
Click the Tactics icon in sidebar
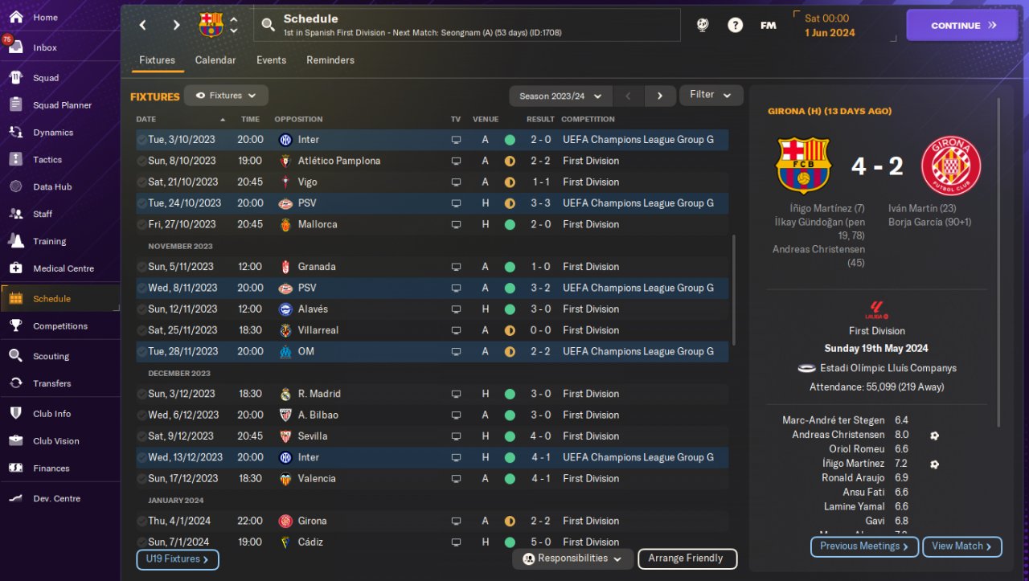(15, 159)
